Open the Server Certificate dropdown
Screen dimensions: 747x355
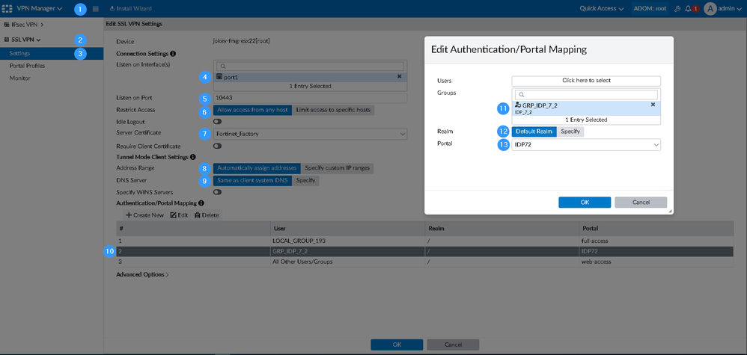click(x=310, y=135)
